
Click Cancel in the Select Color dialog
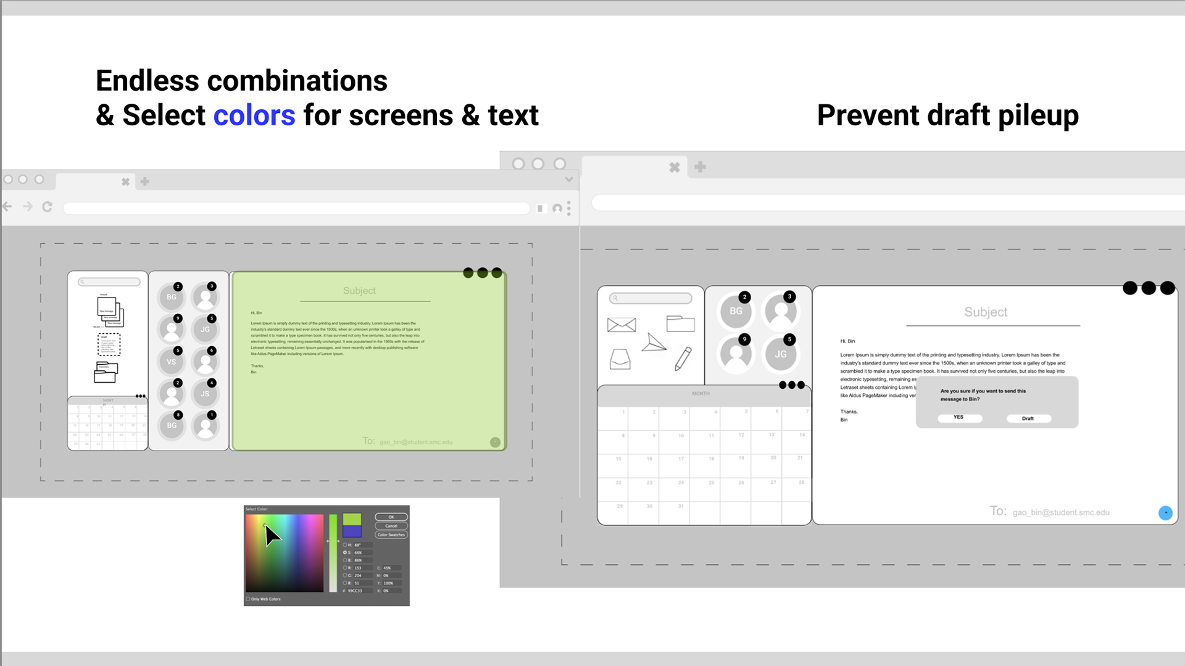pos(391,526)
